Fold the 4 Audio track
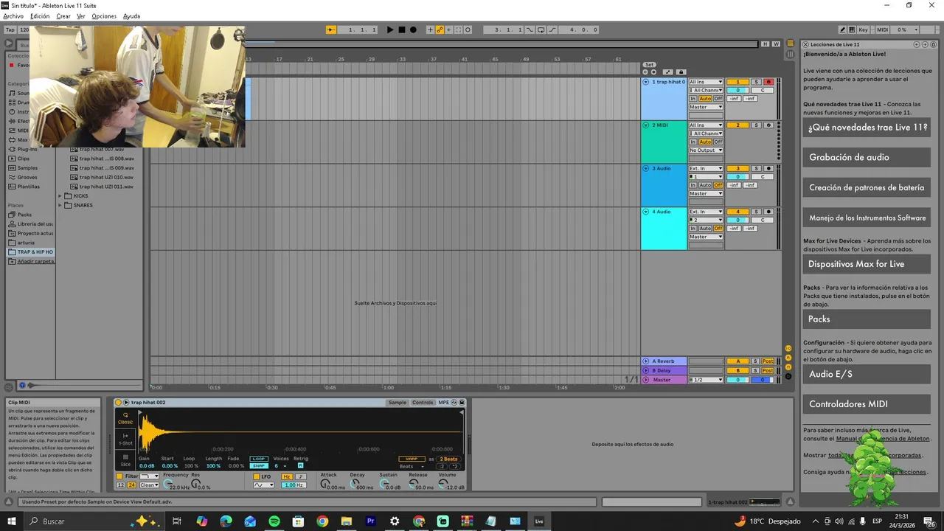The height and width of the screenshot is (531, 944). [x=646, y=212]
